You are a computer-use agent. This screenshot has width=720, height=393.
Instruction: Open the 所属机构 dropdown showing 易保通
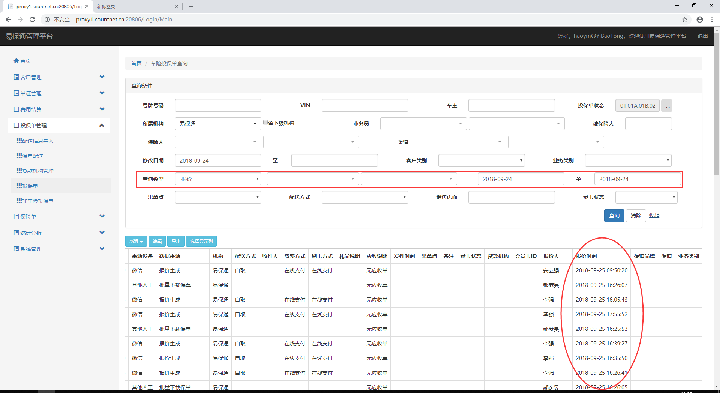coord(217,124)
